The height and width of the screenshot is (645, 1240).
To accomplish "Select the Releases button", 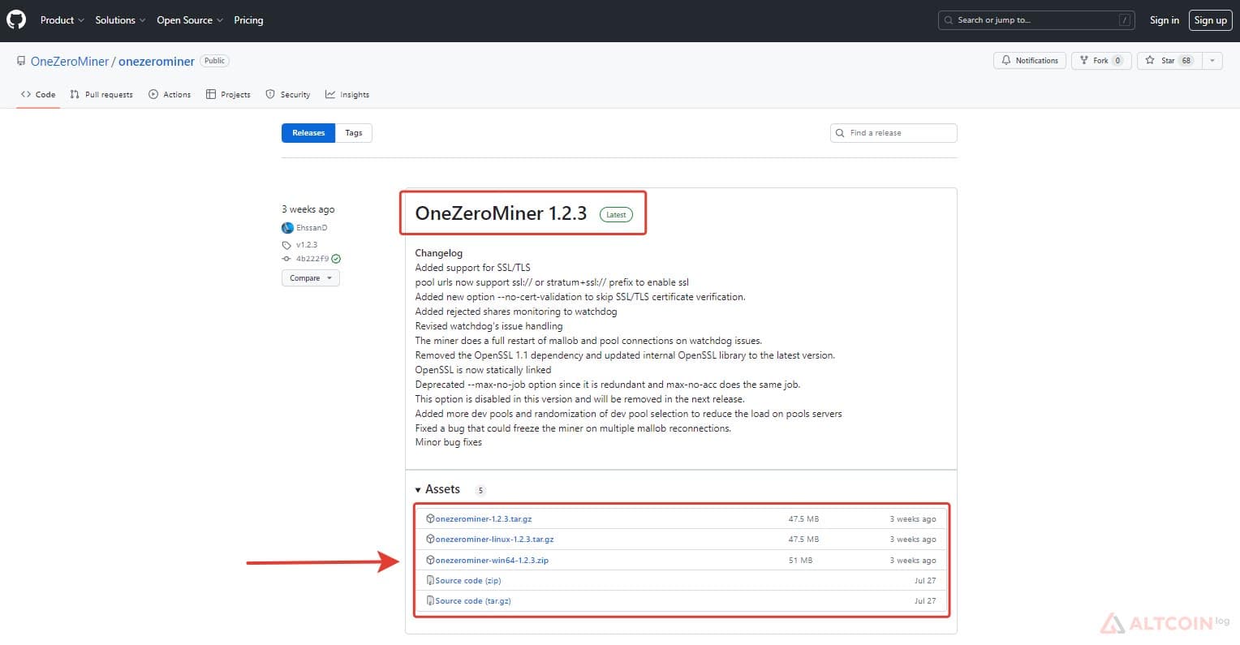I will click(x=308, y=133).
